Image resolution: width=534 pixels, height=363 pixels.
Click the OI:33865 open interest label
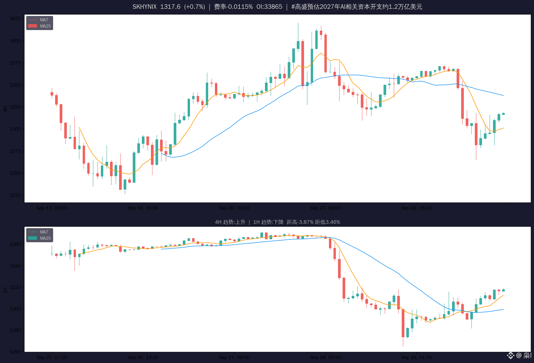pyautogui.click(x=269, y=7)
